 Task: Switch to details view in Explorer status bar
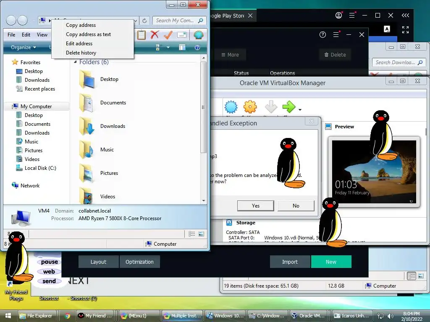coord(191,234)
